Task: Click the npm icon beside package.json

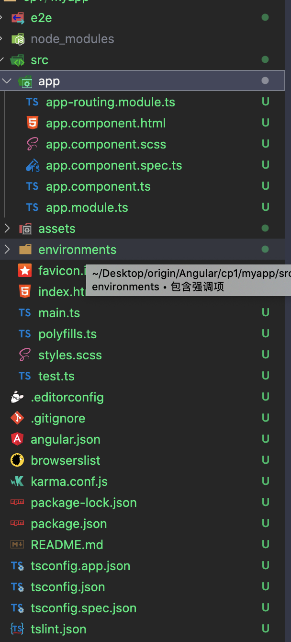Action: [17, 524]
